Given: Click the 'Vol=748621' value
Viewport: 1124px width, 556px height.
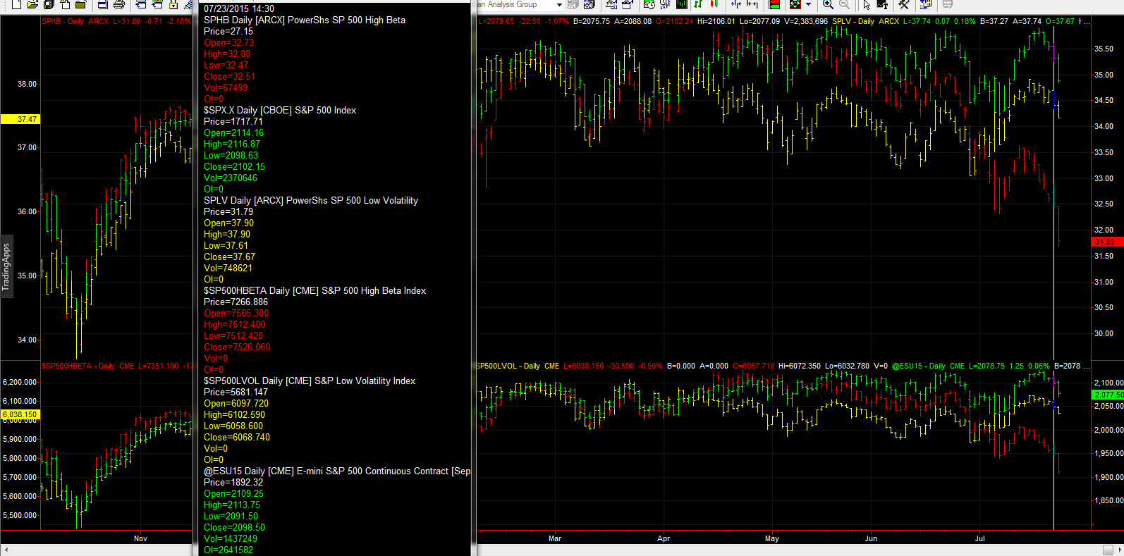Looking at the screenshot, I should 228,268.
